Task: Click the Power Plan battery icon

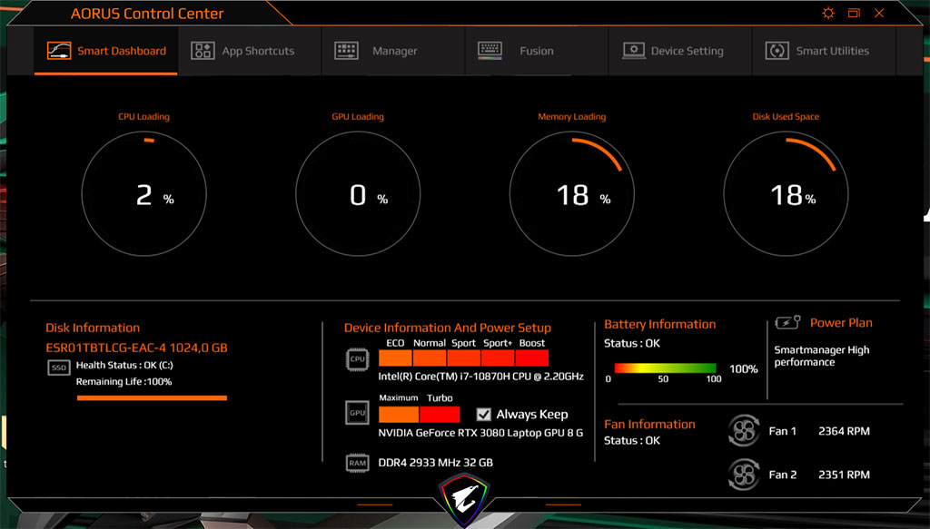Action: (787, 323)
